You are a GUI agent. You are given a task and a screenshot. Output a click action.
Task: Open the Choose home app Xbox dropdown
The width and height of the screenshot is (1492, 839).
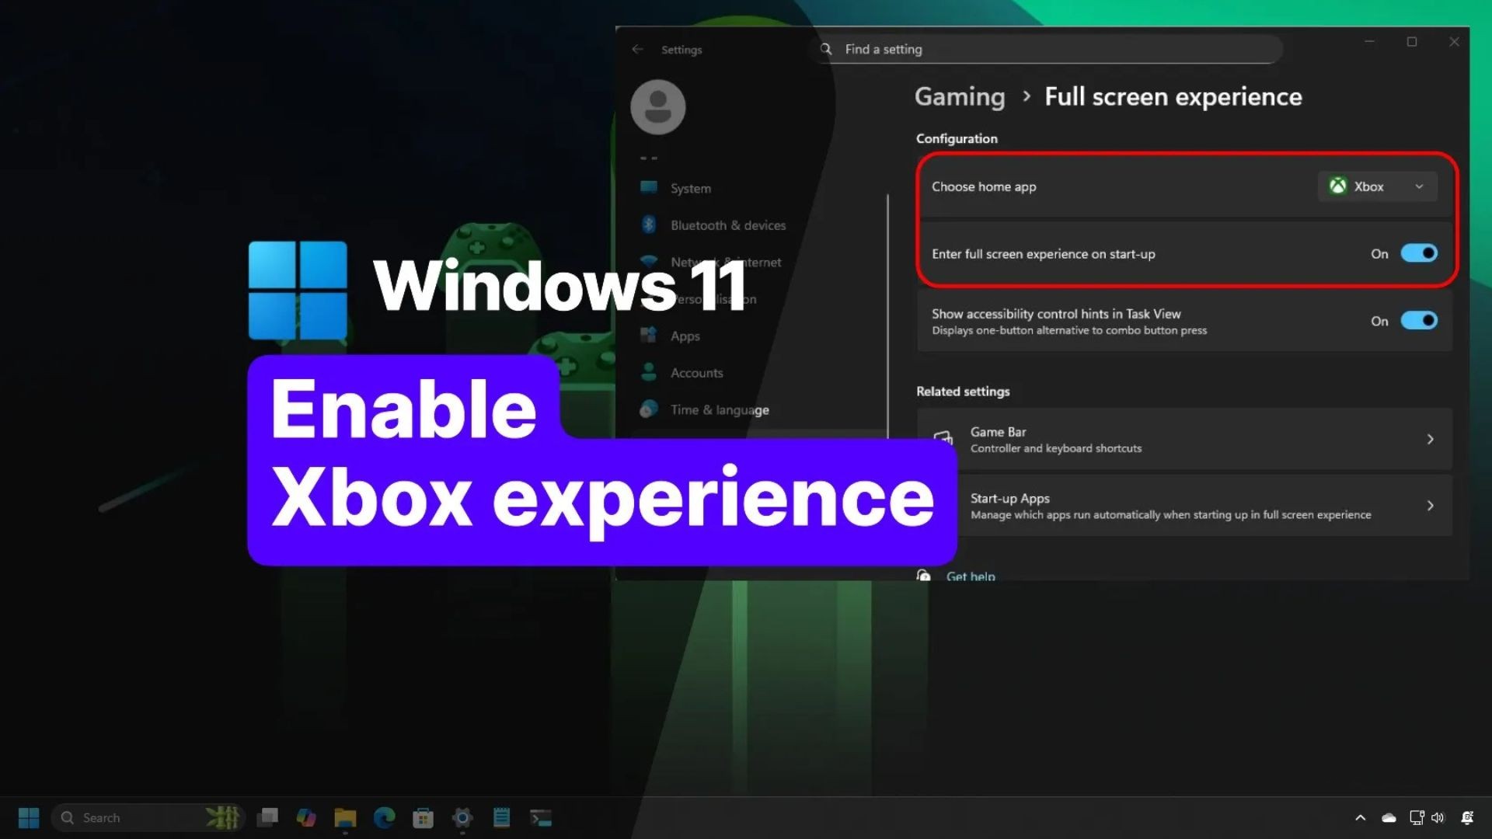click(1377, 186)
